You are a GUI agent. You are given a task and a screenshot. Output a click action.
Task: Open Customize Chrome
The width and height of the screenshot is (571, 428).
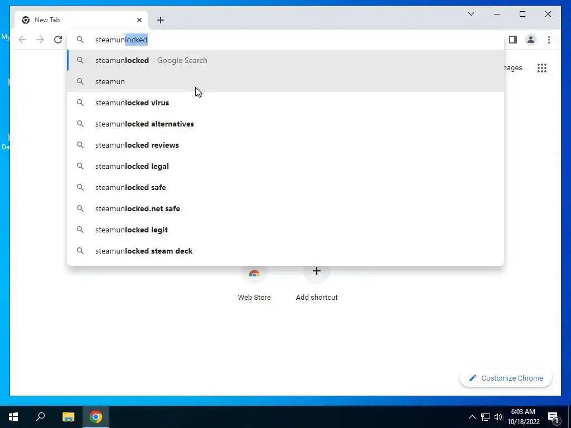click(x=505, y=378)
